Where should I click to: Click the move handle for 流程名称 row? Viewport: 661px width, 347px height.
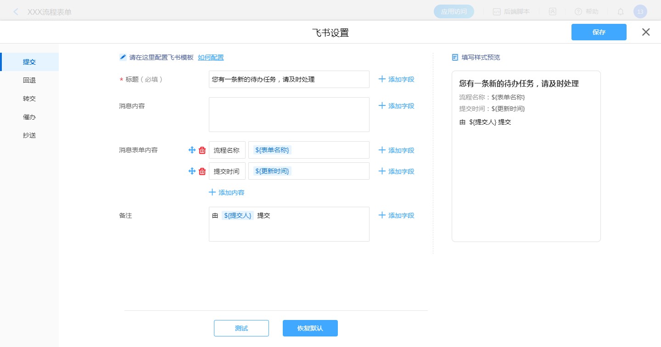coord(192,150)
